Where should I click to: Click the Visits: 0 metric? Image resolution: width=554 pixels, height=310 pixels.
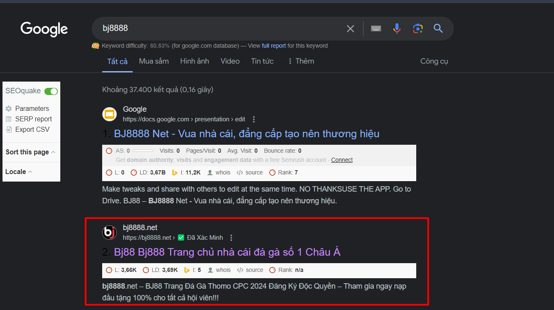pos(170,151)
